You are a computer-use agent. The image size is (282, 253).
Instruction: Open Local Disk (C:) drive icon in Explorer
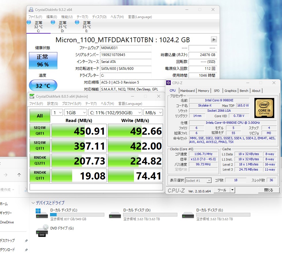click(42, 213)
